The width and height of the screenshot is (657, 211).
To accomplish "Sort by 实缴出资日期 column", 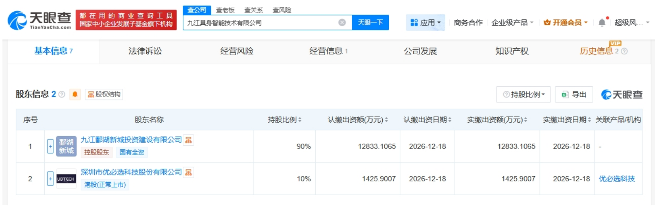I will coord(567,120).
